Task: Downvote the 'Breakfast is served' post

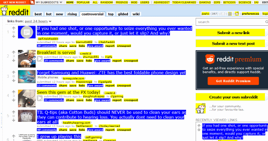Action: (14, 60)
